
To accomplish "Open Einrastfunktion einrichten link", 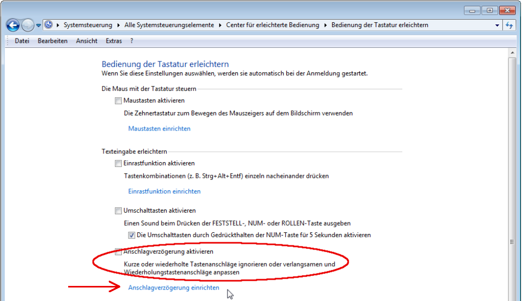I will tap(164, 192).
